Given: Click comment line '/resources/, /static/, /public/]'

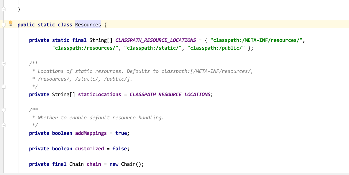Looking at the screenshot, I should tap(82, 79).
